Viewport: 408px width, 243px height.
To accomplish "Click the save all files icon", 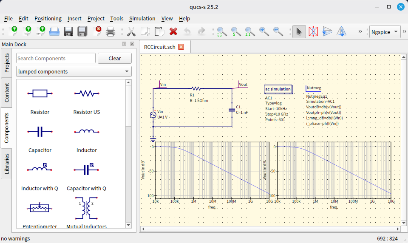I will pos(82,31).
